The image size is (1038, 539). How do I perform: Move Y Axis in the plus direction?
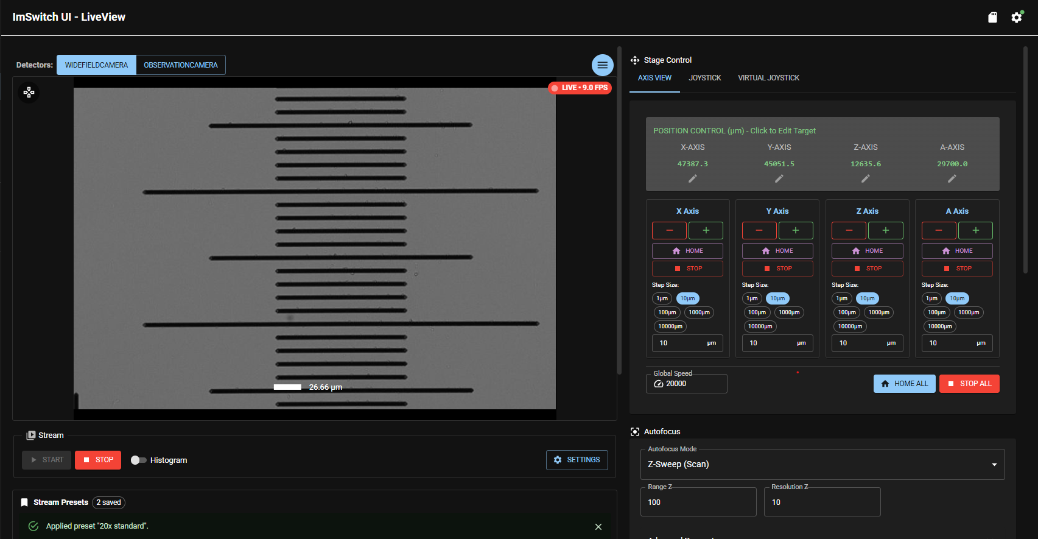pos(796,230)
